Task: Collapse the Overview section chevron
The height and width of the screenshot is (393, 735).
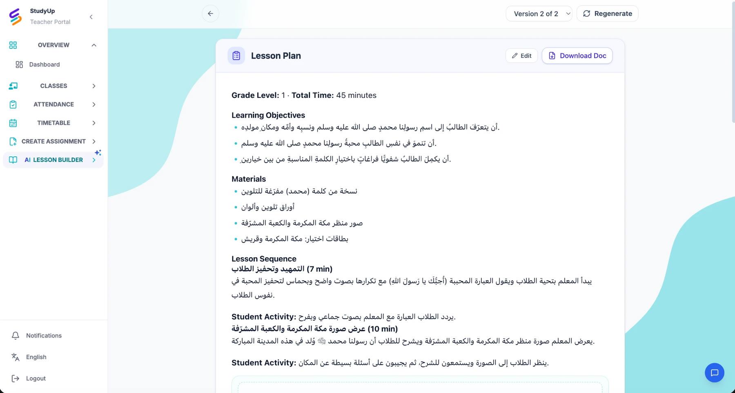Action: coord(94,45)
